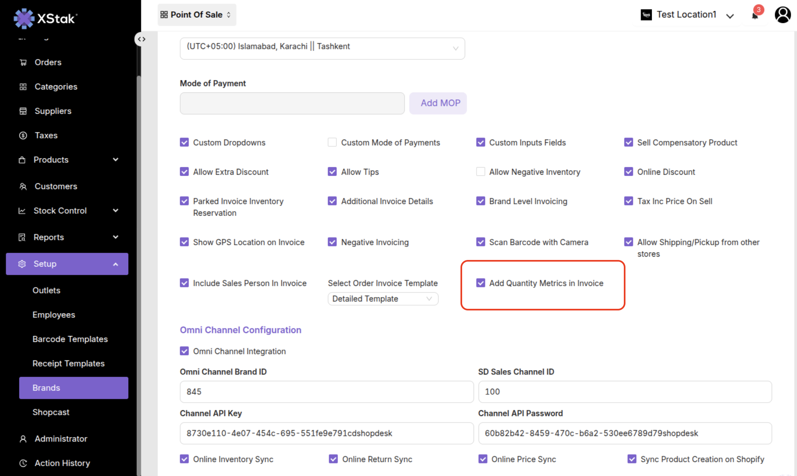Image resolution: width=797 pixels, height=476 pixels.
Task: Click the Omni Channel Brand ID field
Action: (x=326, y=391)
